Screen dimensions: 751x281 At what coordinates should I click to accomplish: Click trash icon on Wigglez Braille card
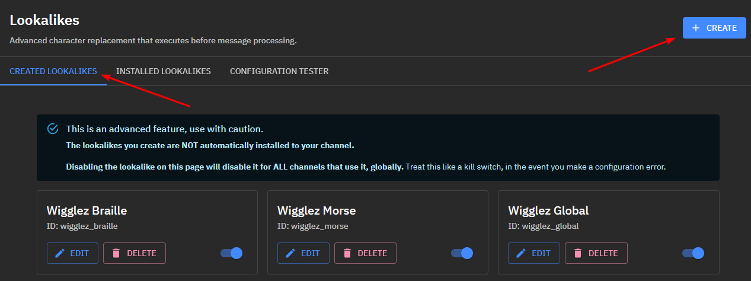click(x=116, y=253)
